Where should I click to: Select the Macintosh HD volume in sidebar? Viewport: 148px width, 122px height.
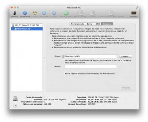pos(27,29)
